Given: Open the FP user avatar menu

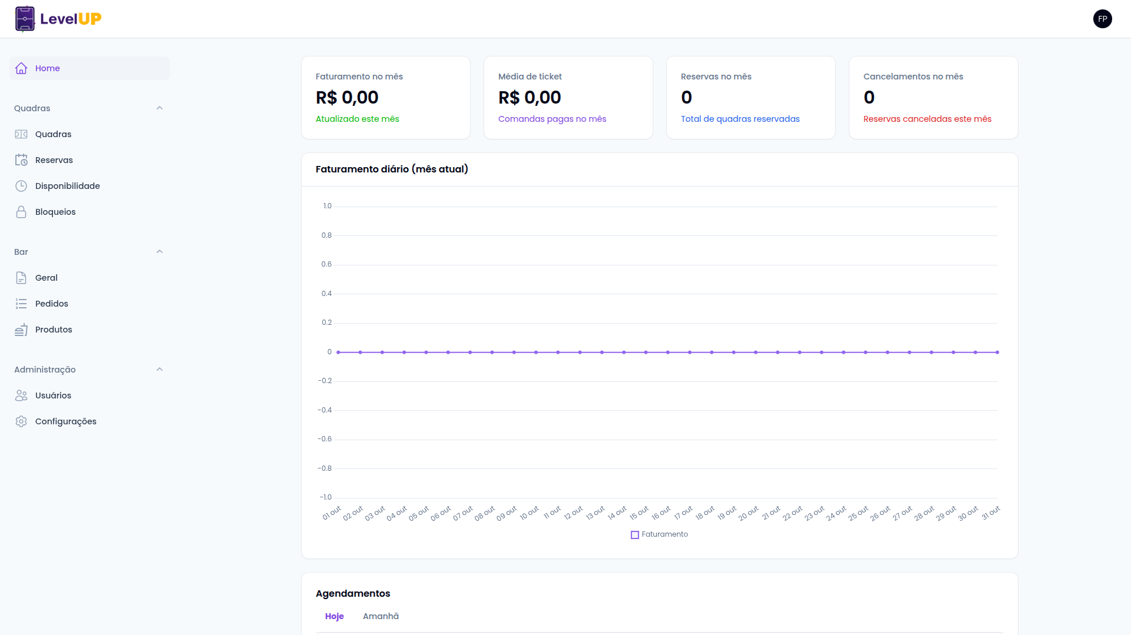Looking at the screenshot, I should click(1102, 19).
